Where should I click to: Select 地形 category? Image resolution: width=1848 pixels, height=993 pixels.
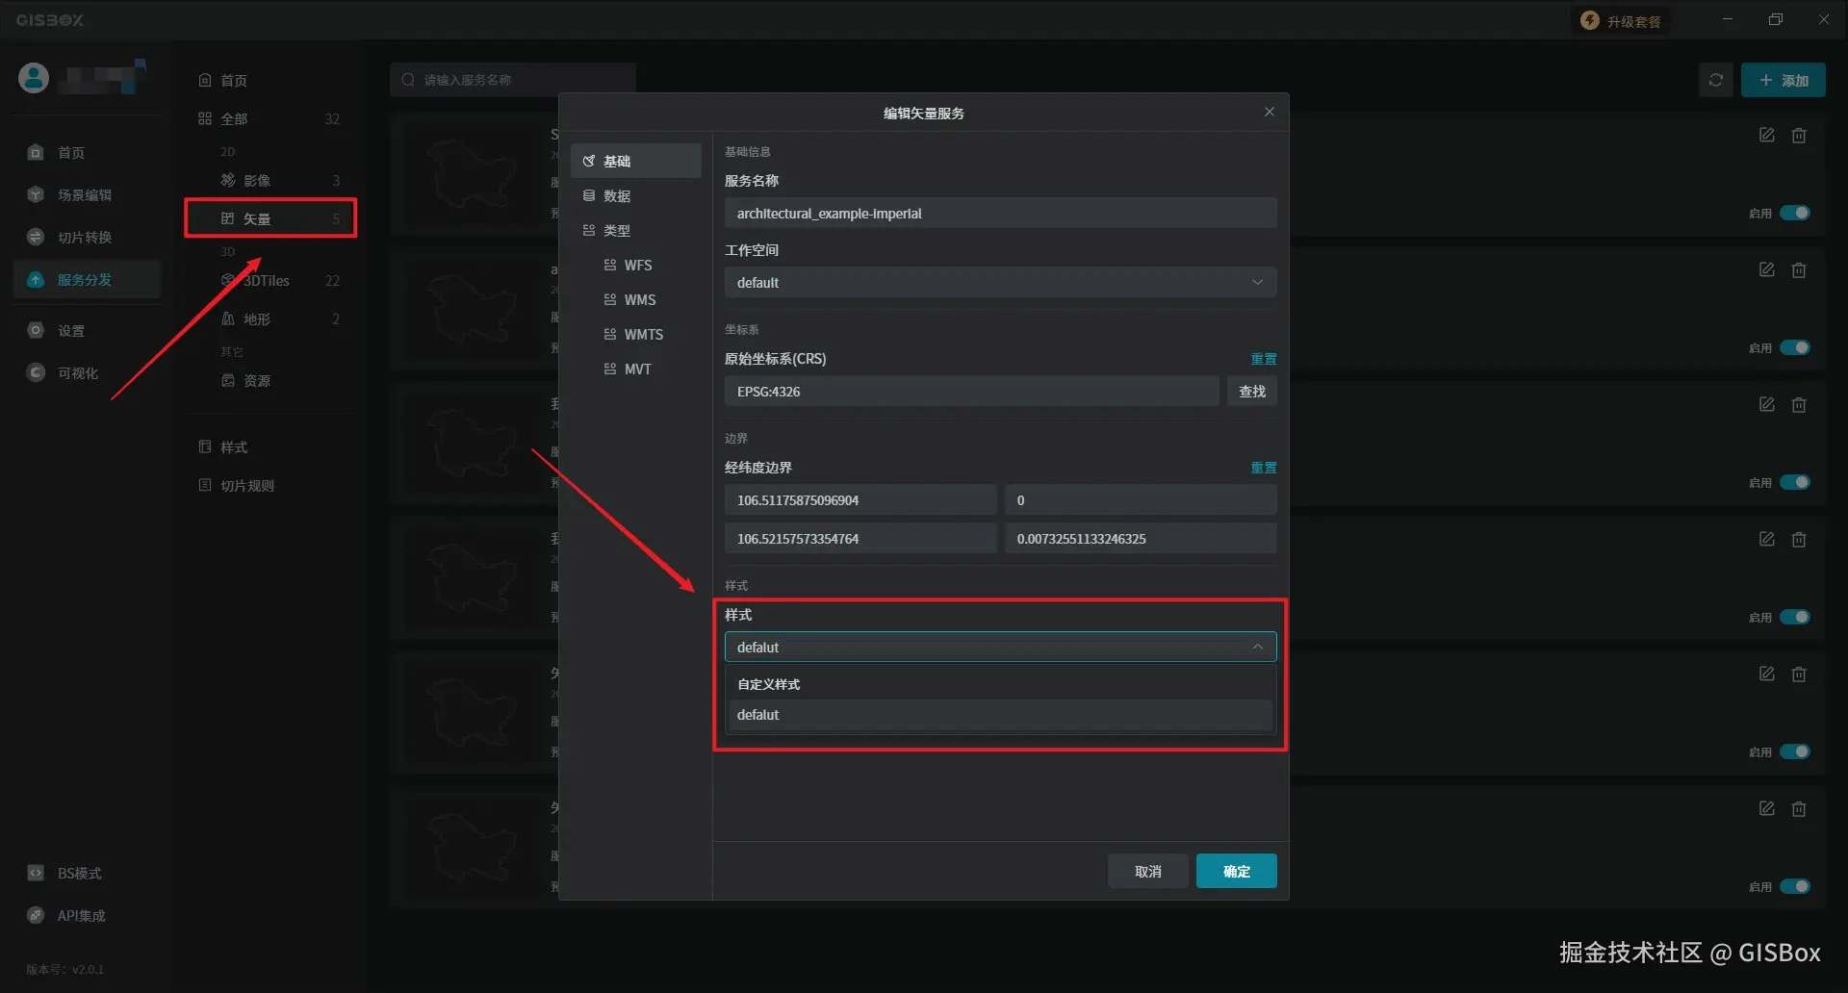(x=269, y=318)
